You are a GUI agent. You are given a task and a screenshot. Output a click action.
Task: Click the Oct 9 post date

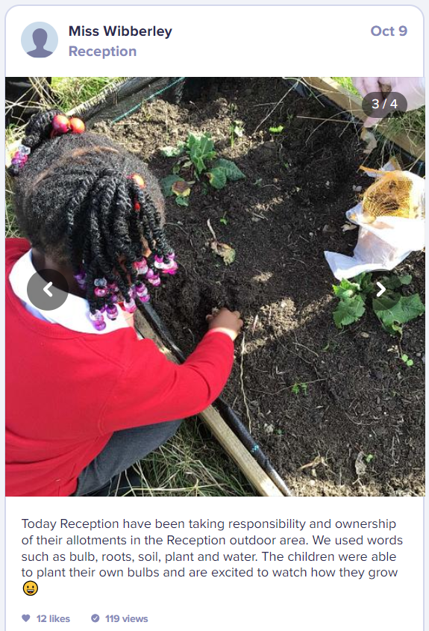pyautogui.click(x=389, y=31)
